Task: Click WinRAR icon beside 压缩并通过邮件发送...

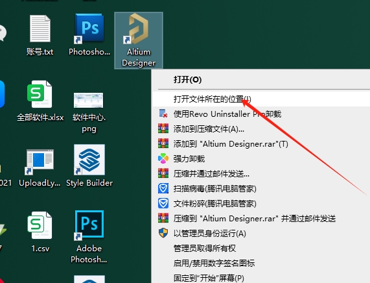Action: pyautogui.click(x=163, y=173)
